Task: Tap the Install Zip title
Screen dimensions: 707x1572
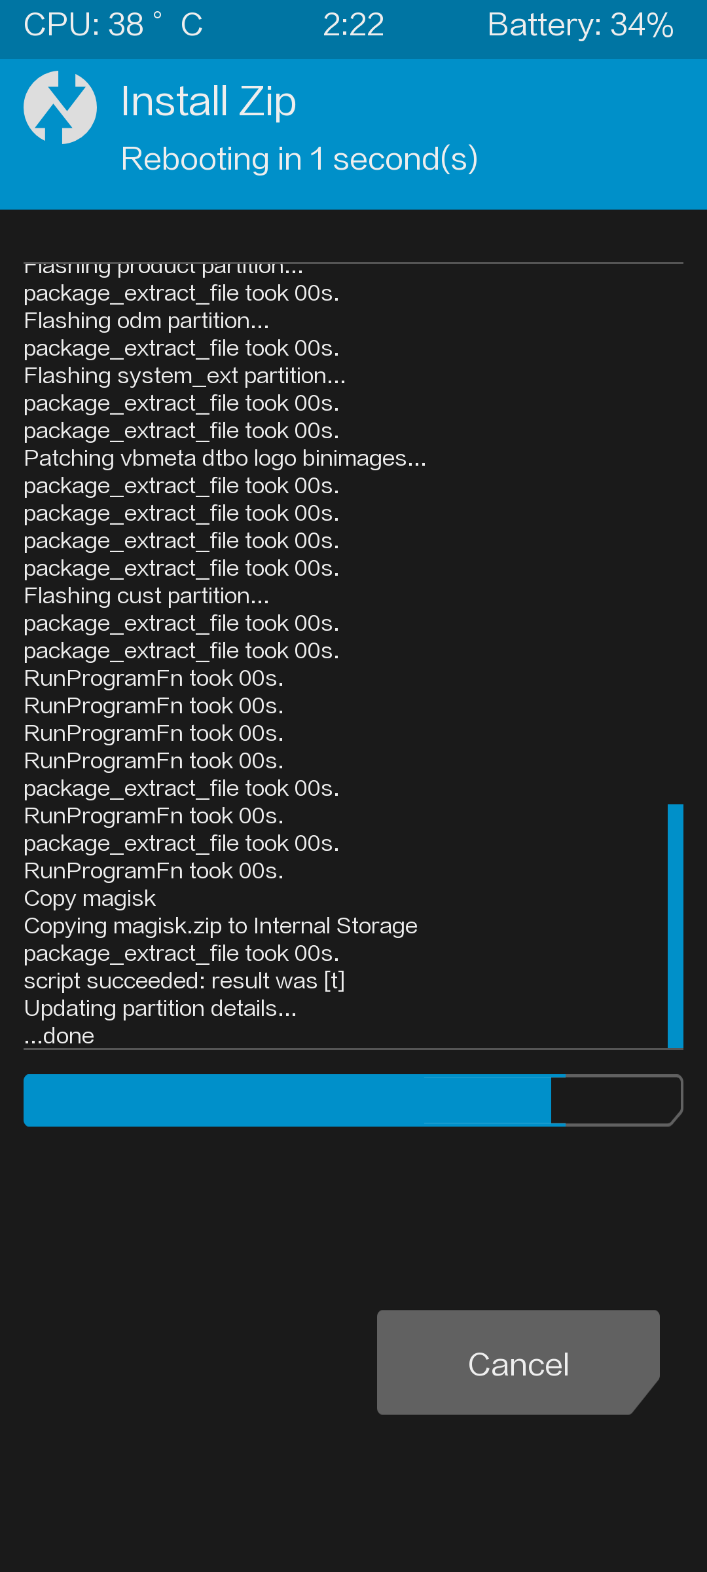Action: [208, 102]
